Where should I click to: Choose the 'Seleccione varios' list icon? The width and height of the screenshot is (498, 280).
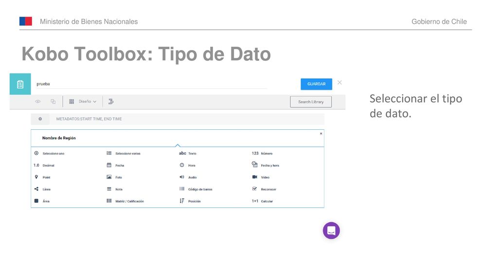point(109,153)
